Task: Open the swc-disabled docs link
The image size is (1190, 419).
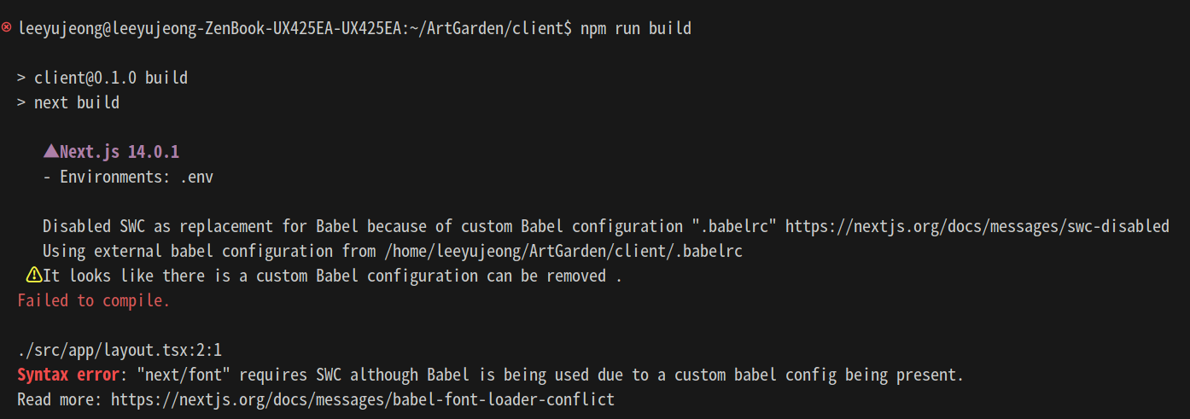Action: (977, 226)
